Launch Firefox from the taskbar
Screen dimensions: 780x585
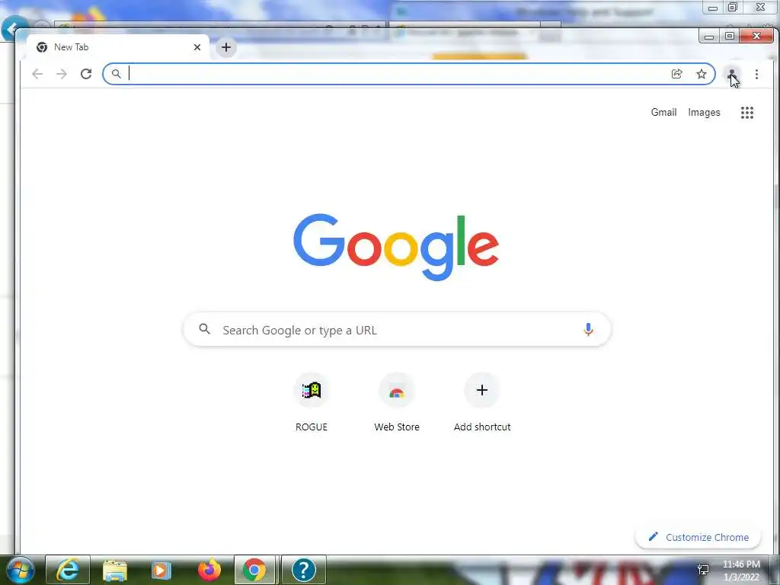point(209,570)
